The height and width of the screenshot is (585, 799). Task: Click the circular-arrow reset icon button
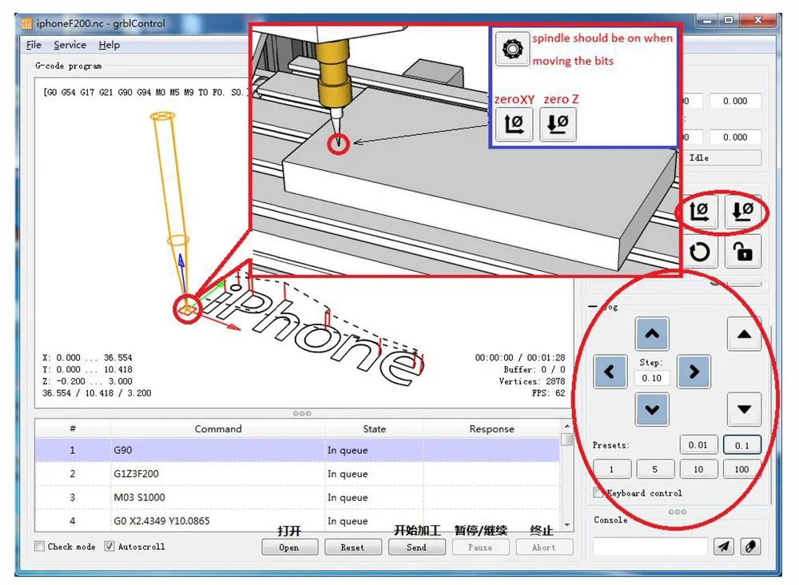pyautogui.click(x=700, y=252)
